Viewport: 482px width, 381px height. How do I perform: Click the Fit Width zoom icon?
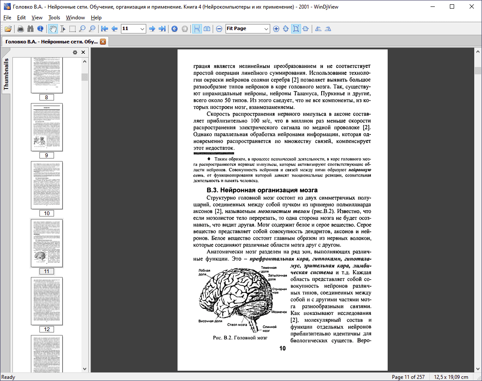[306, 29]
